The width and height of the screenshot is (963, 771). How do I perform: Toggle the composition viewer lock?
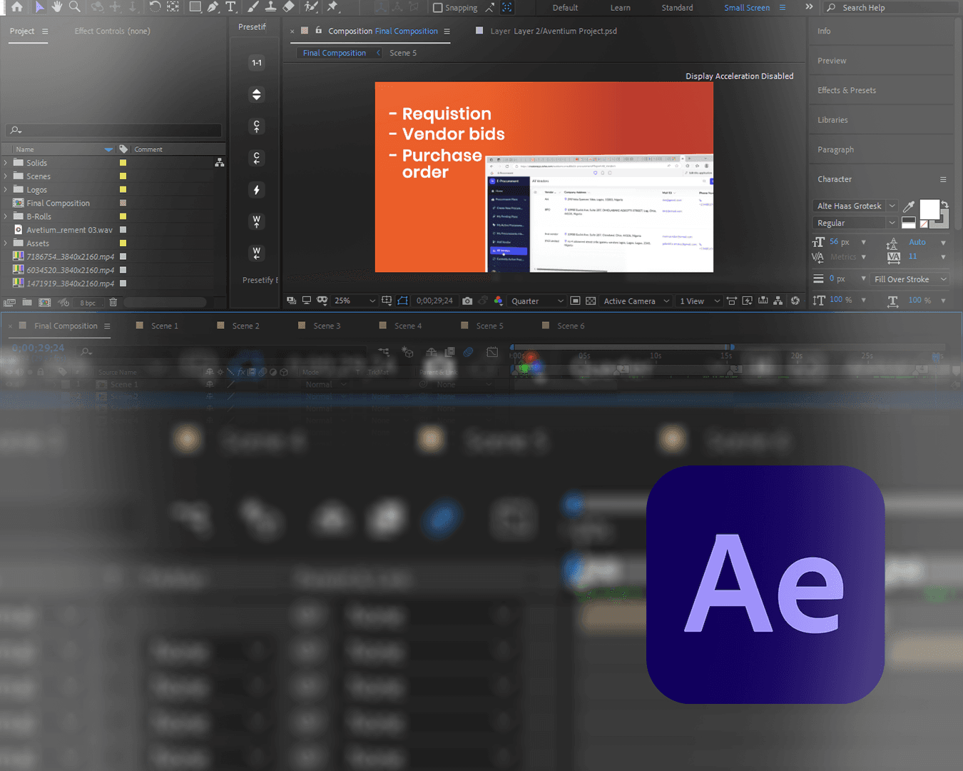pyautogui.click(x=318, y=31)
